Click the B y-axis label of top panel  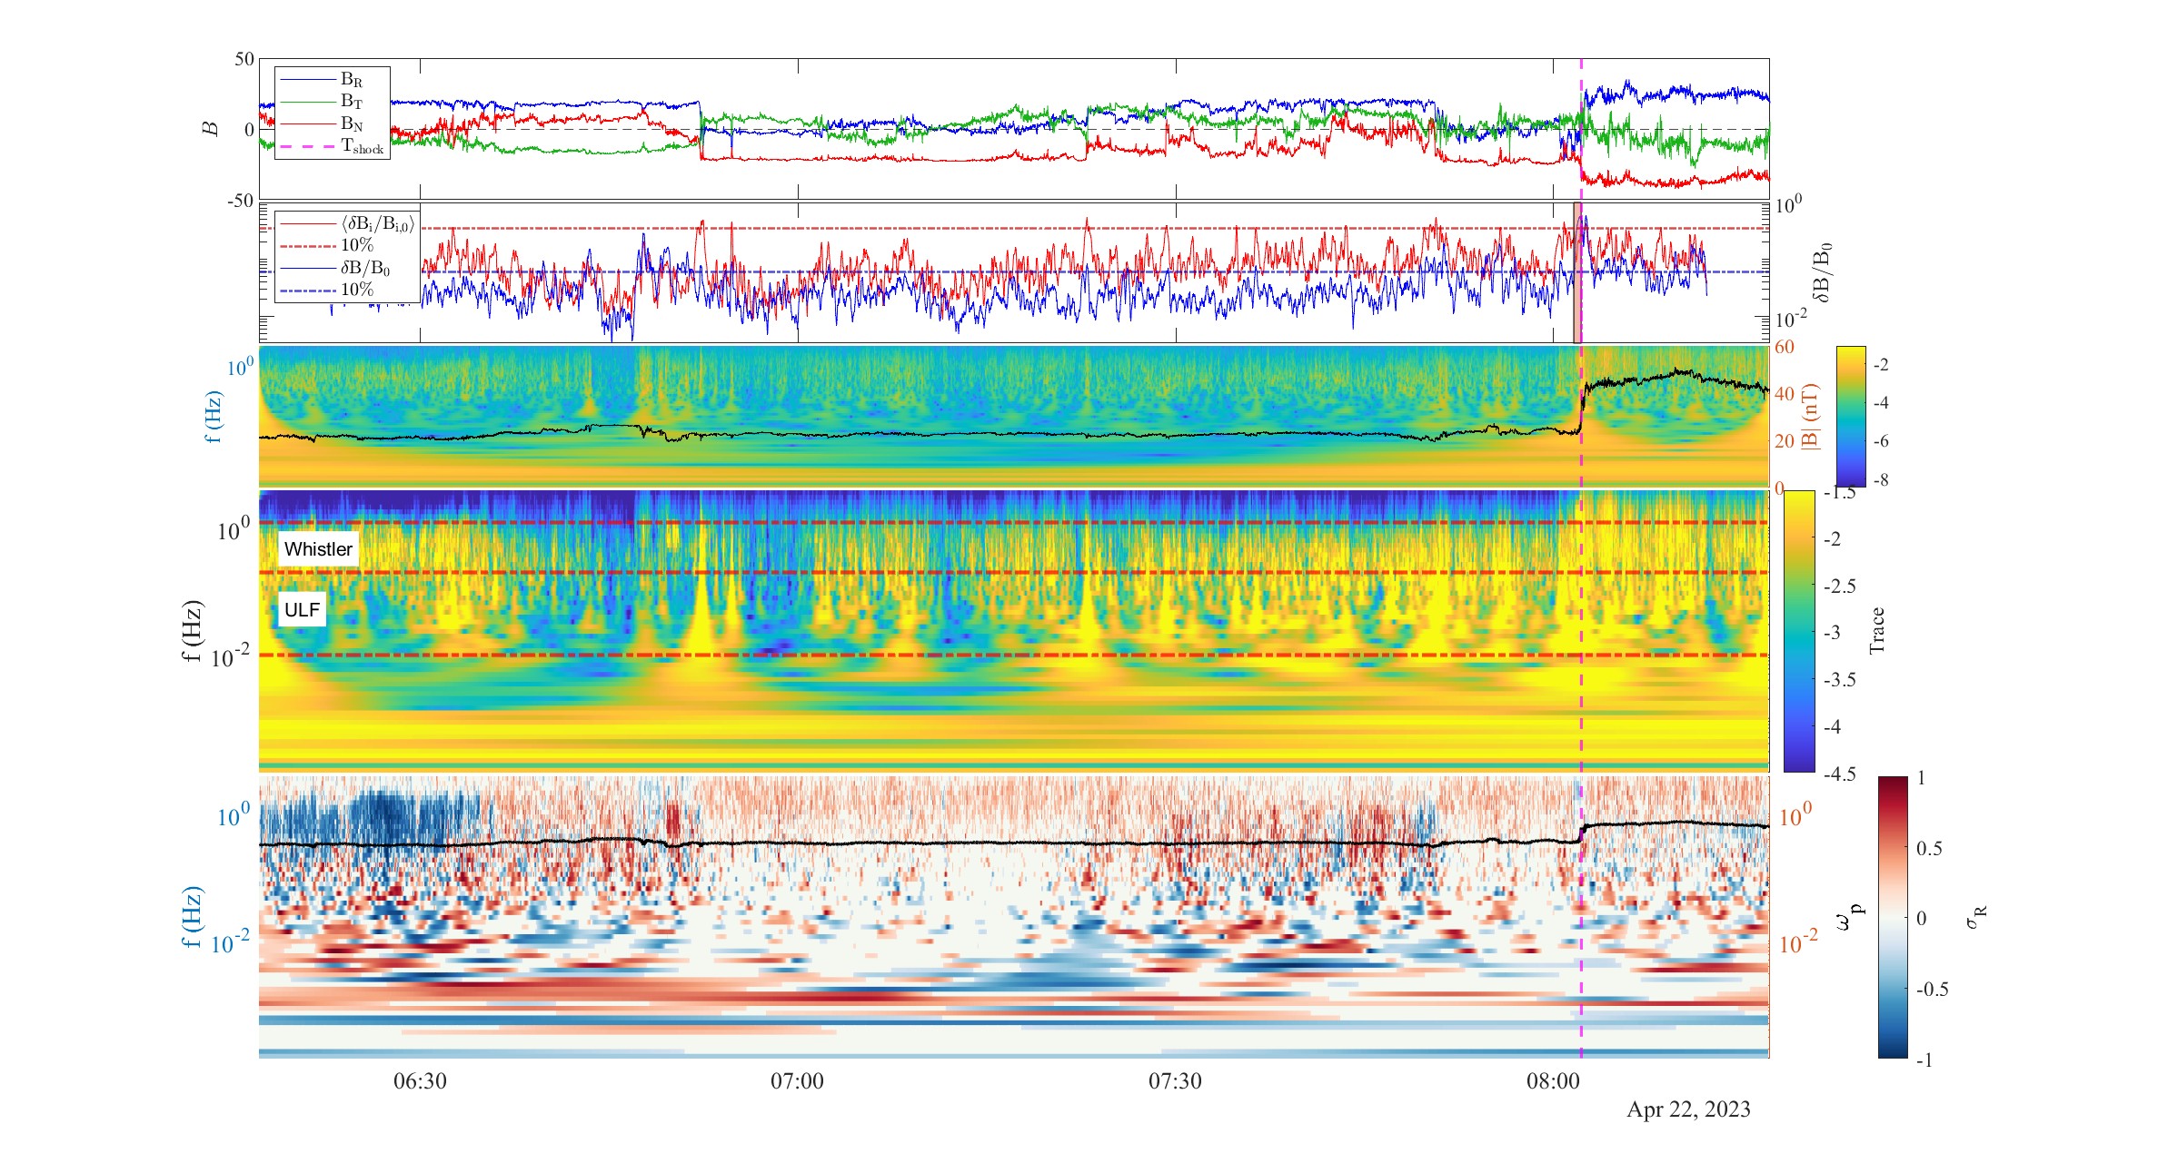pos(211,129)
